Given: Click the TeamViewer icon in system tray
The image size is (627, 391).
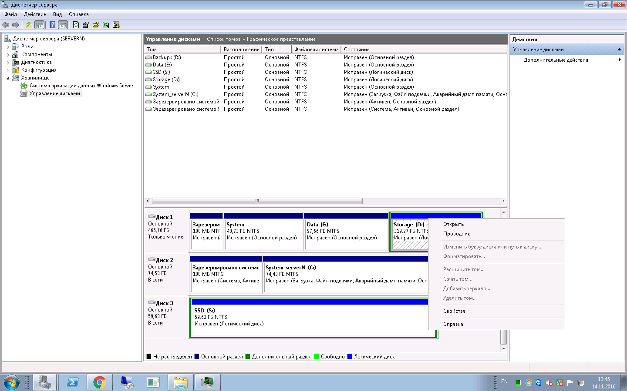Looking at the screenshot, I should (x=539, y=382).
